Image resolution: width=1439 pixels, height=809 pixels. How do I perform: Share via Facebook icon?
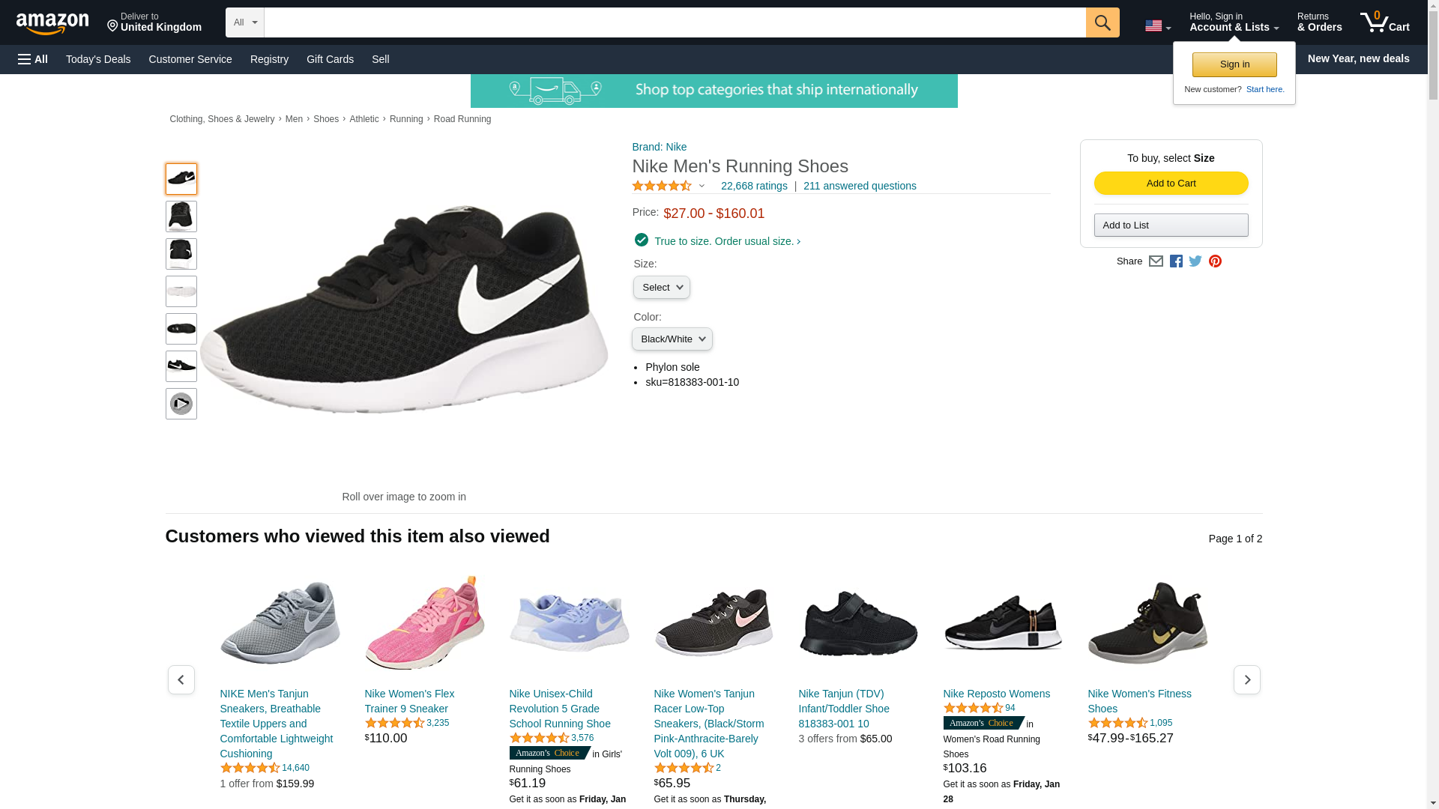click(1176, 261)
